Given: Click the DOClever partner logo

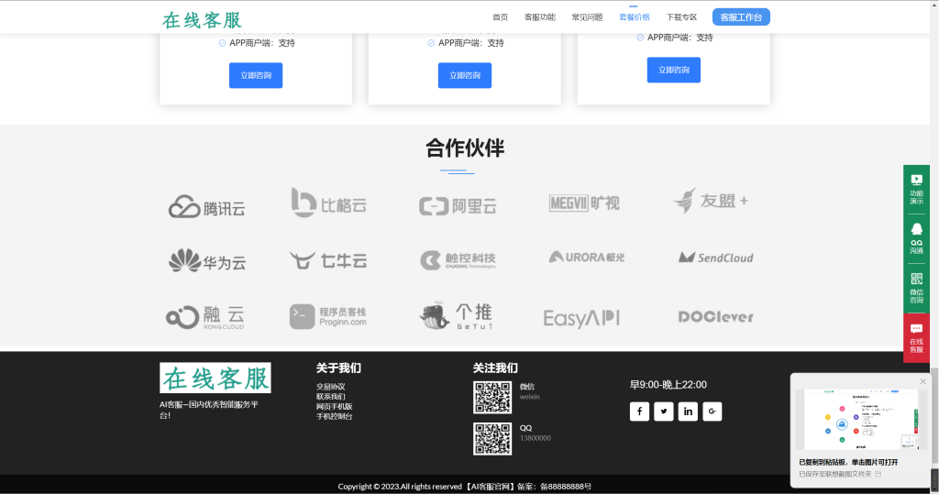Looking at the screenshot, I should [x=715, y=317].
